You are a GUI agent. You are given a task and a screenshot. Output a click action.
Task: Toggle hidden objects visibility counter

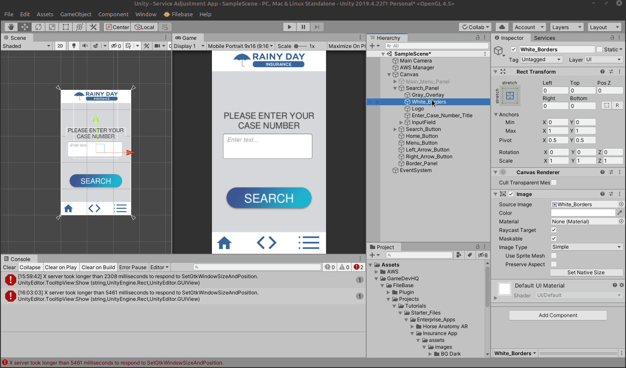click(116, 46)
